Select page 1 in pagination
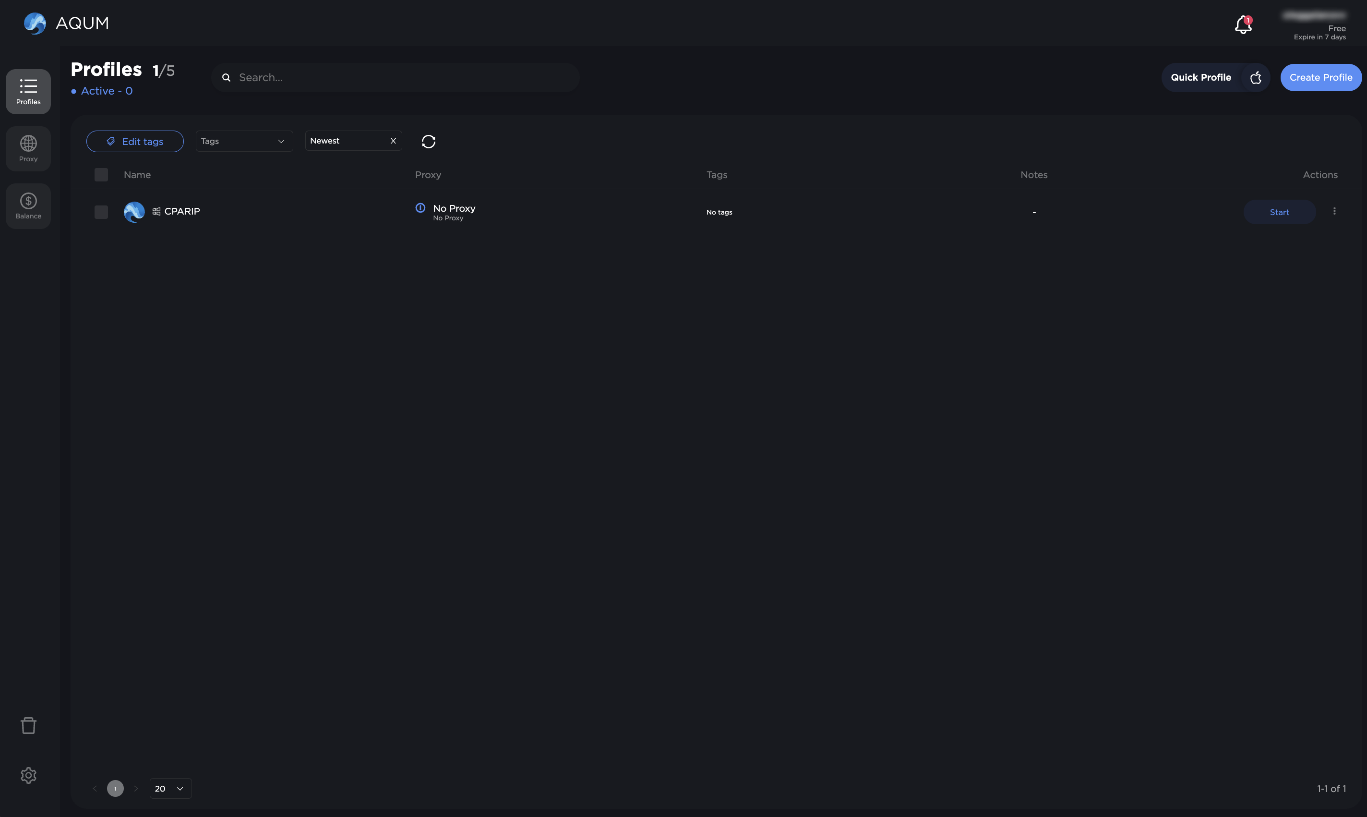1367x817 pixels. [x=115, y=788]
